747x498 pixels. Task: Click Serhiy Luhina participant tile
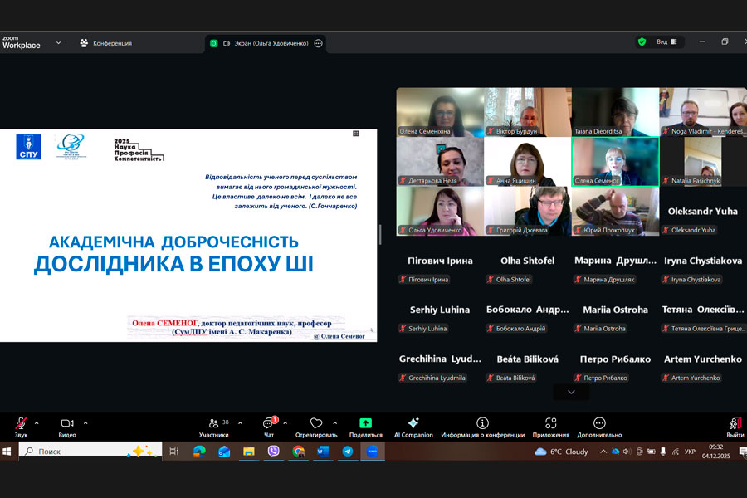pyautogui.click(x=440, y=310)
